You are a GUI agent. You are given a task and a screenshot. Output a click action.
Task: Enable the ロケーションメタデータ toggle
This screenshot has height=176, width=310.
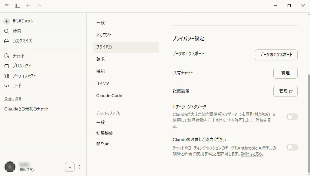click(292, 116)
